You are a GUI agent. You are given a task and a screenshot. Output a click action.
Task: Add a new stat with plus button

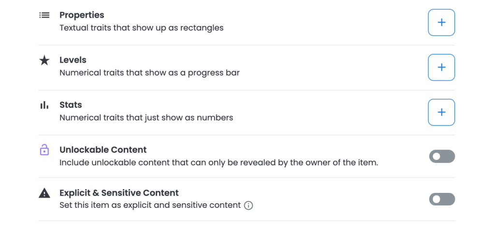[x=441, y=112]
